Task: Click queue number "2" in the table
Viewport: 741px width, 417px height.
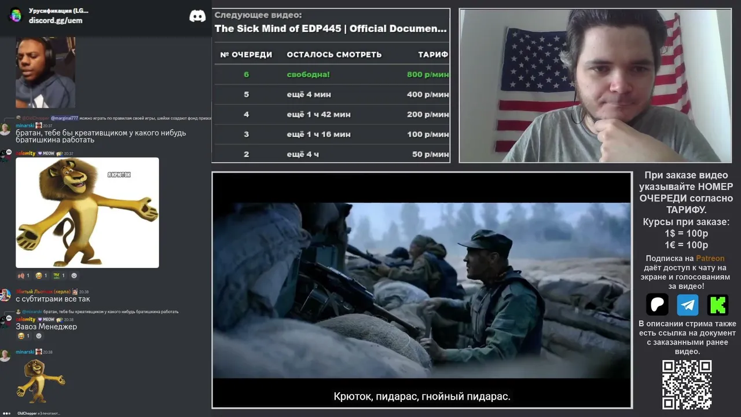Action: [x=246, y=155]
